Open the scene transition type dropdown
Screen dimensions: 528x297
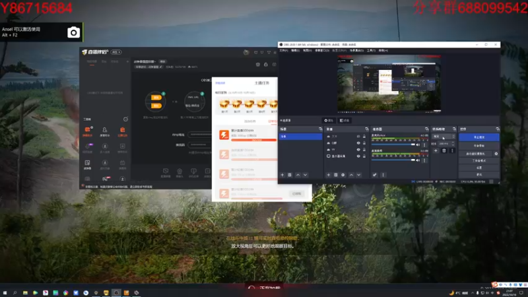444,137
